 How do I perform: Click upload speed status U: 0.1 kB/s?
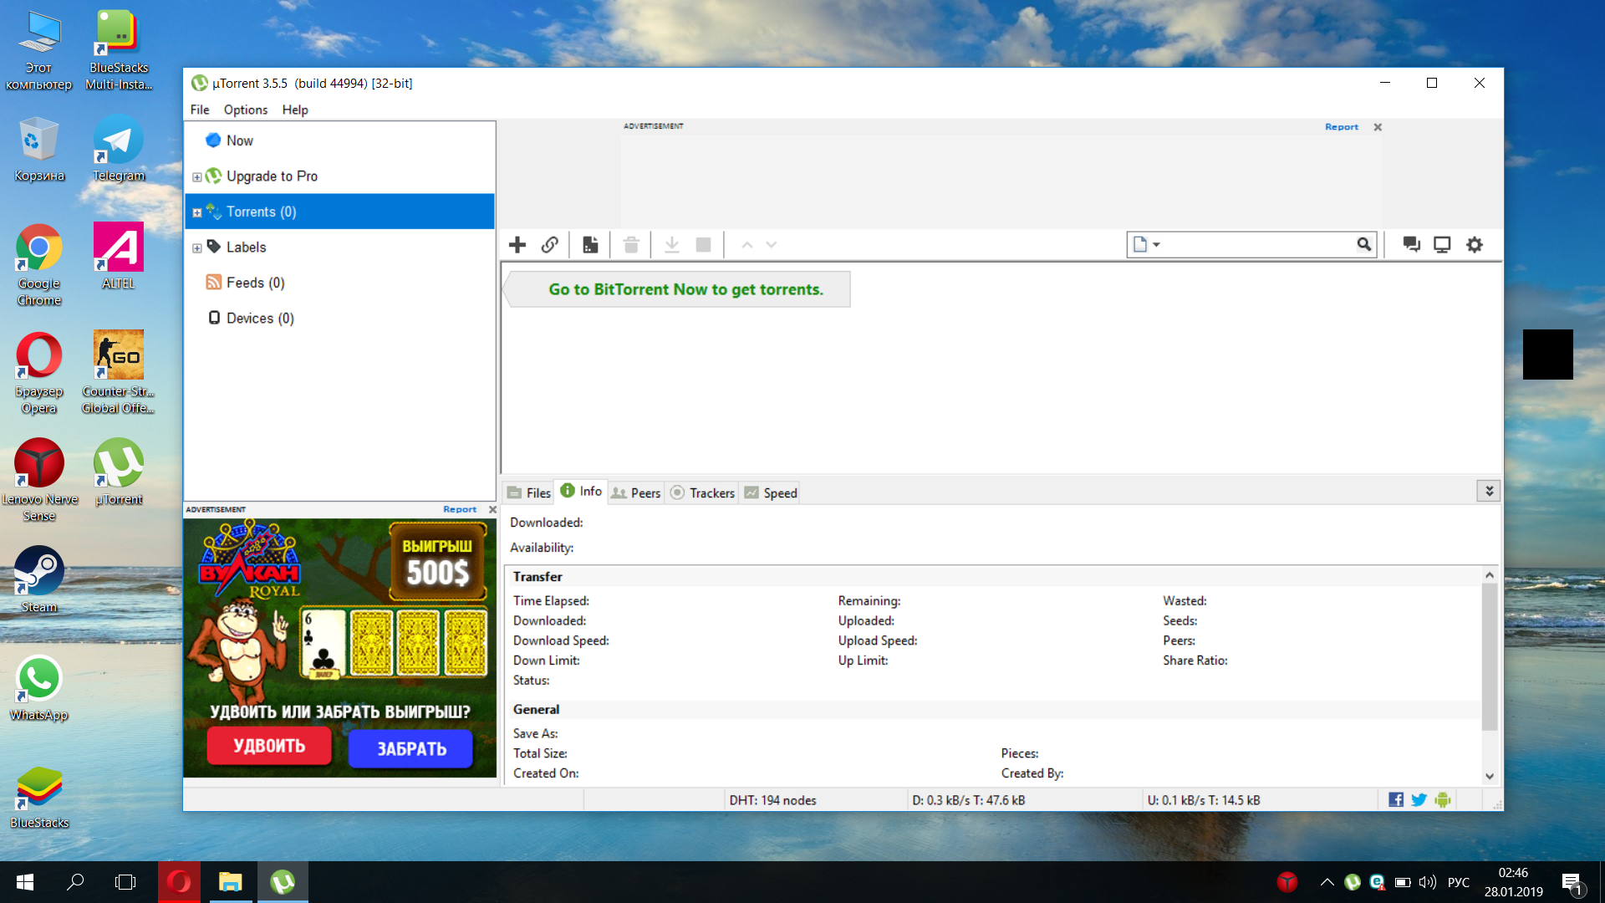(x=1204, y=800)
